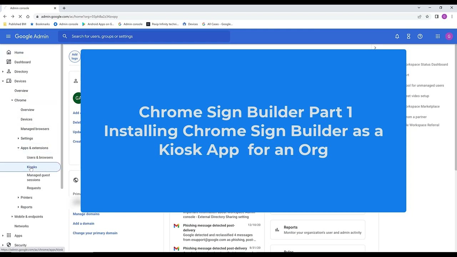Bookmark this page with the star icon

[x=427, y=16]
